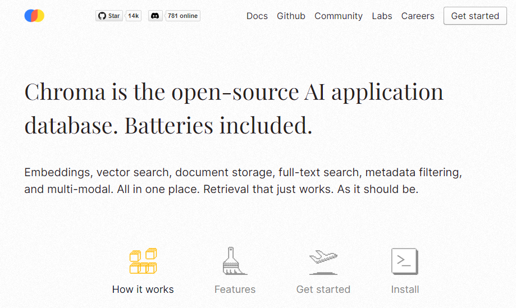The width and height of the screenshot is (516, 308).
Task: Click the Discord icon badge
Action: (156, 16)
